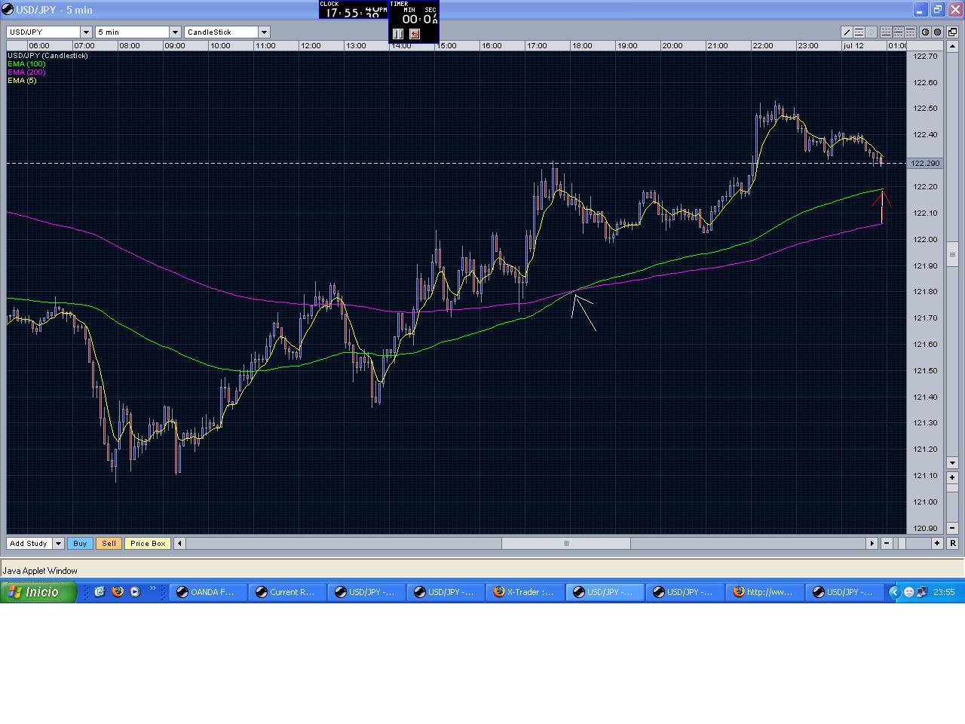Image resolution: width=965 pixels, height=724 pixels.
Task: Zoom in the time axis with the plus button
Action: (937, 543)
